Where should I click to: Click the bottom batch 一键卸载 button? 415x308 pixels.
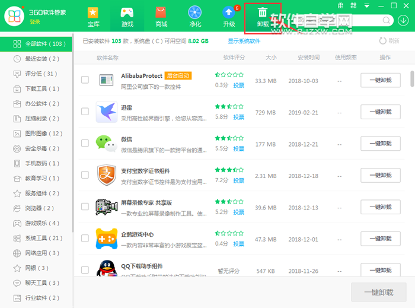(x=379, y=292)
